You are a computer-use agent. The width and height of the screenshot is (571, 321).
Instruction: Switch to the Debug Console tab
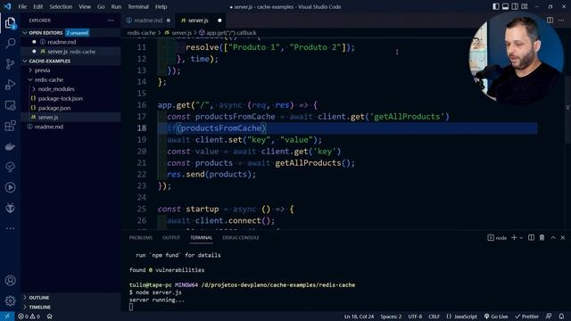coord(241,238)
